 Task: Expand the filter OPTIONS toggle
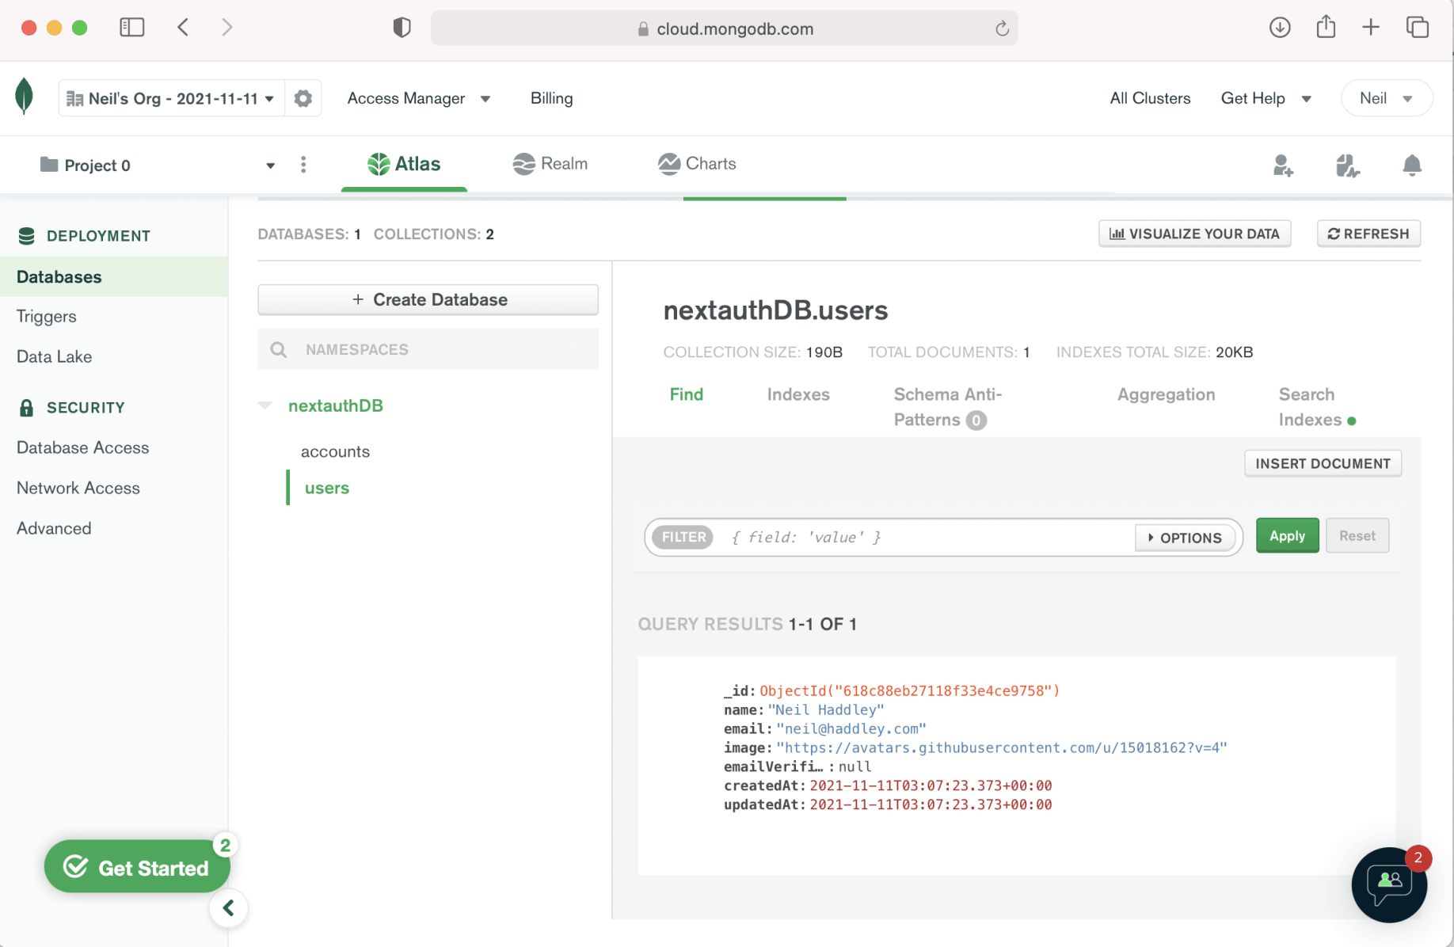coord(1185,538)
